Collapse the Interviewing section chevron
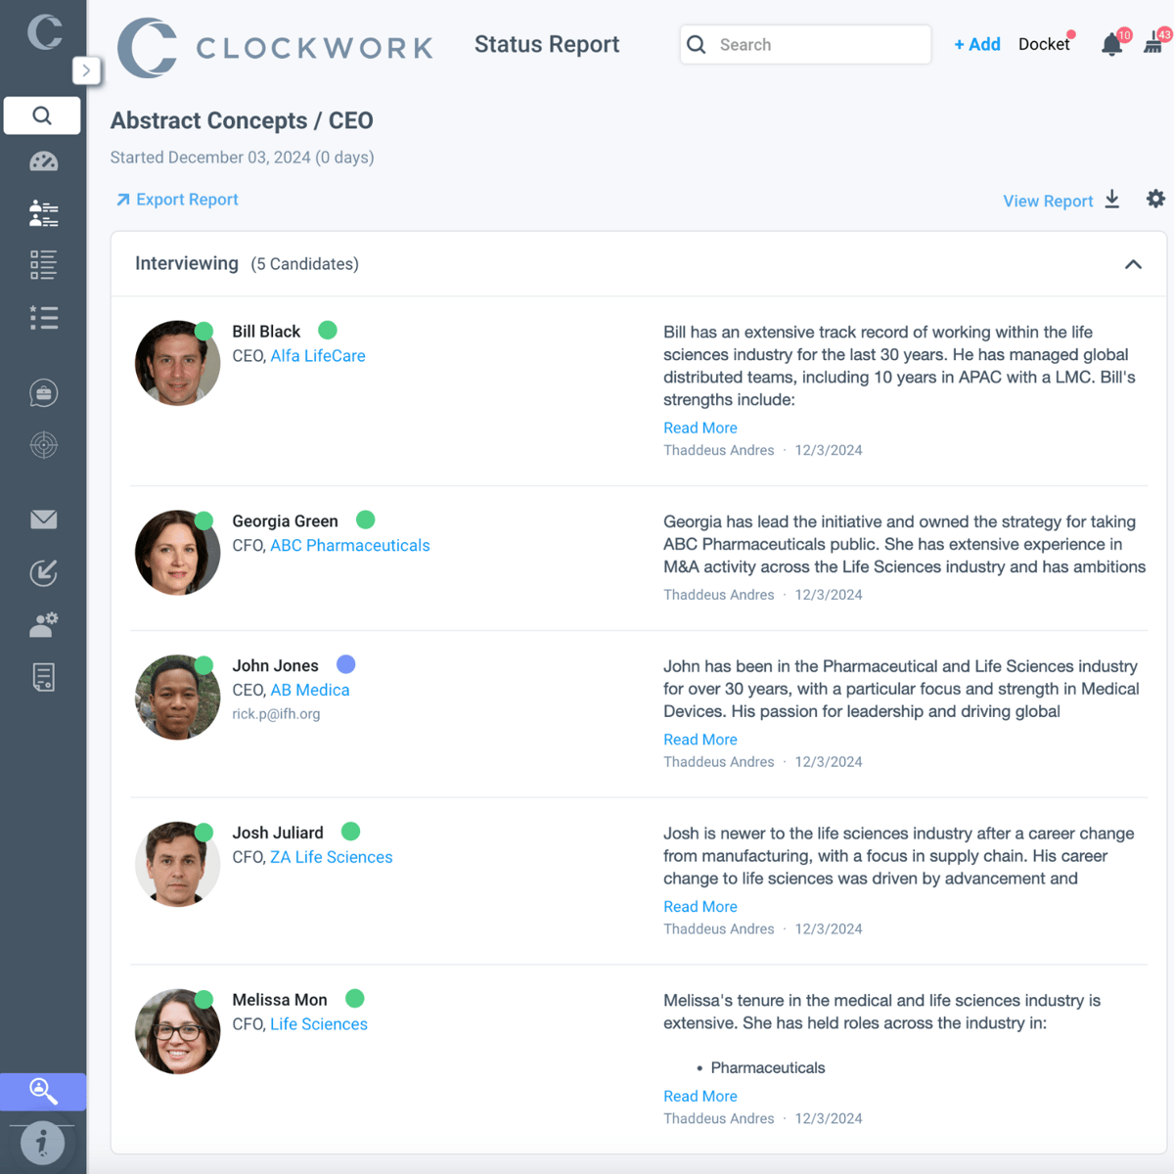The image size is (1174, 1174). pyautogui.click(x=1133, y=263)
